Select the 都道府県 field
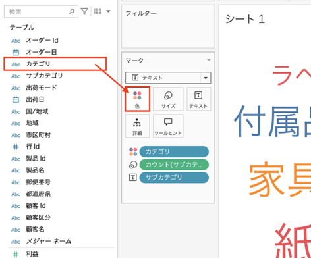The height and width of the screenshot is (258, 311). click(x=38, y=194)
